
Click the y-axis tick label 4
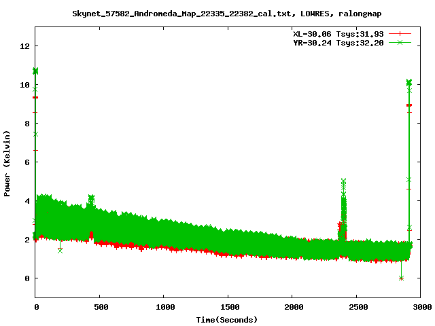click(x=27, y=201)
